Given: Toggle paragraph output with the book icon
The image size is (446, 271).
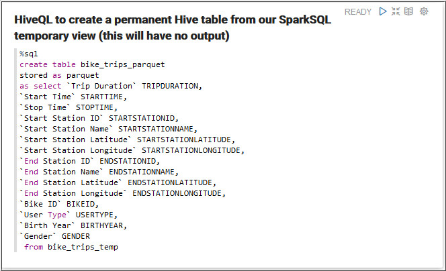Looking at the screenshot, I should coord(409,11).
